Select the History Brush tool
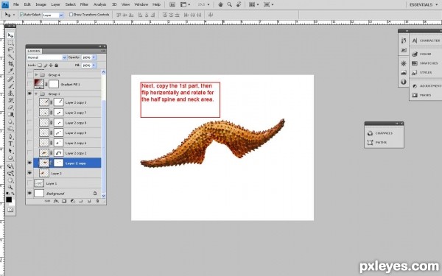 coord(10,100)
